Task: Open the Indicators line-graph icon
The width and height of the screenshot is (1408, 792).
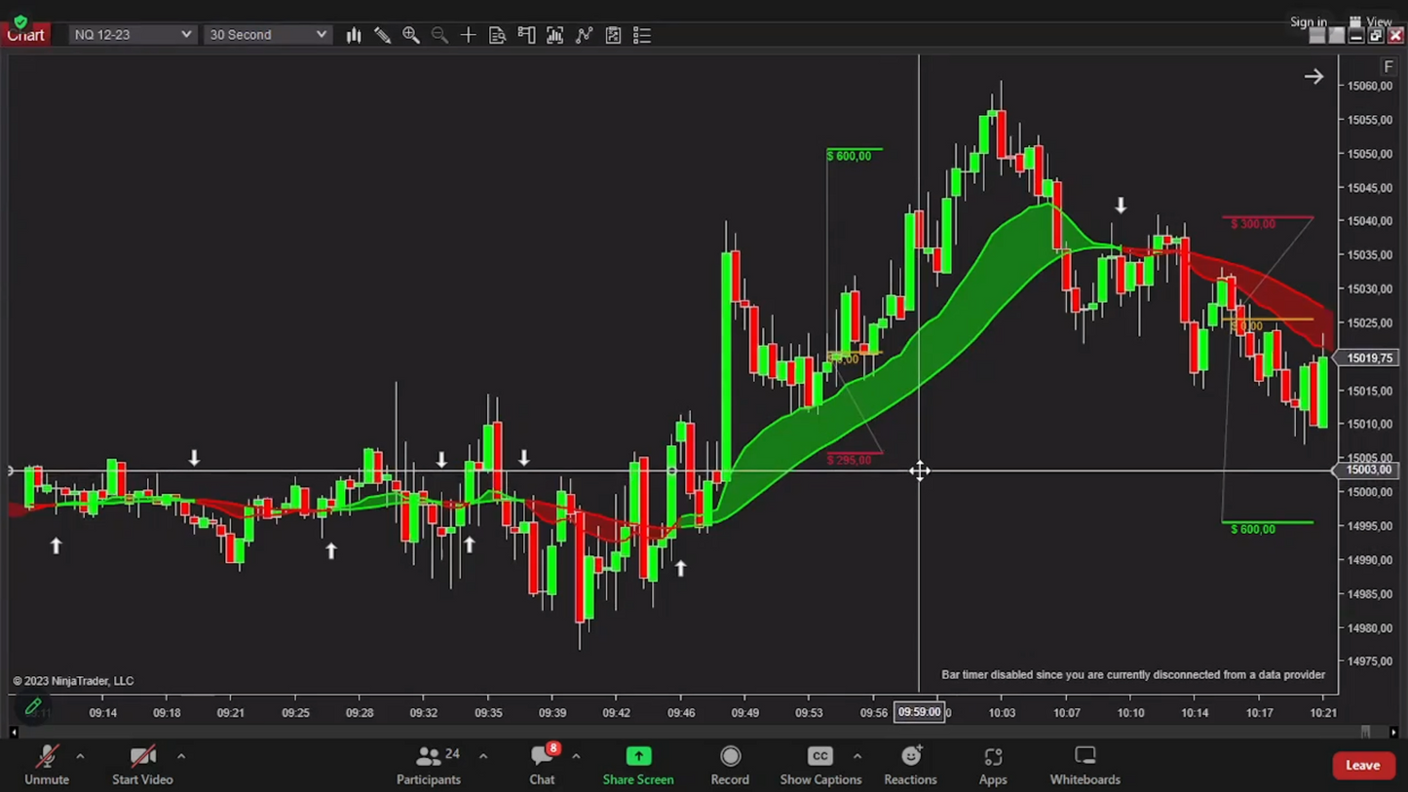Action: point(585,35)
